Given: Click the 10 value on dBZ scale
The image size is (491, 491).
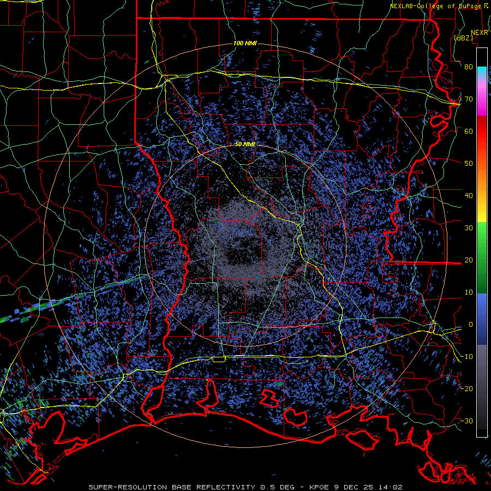Looking at the screenshot, I should point(469,292).
